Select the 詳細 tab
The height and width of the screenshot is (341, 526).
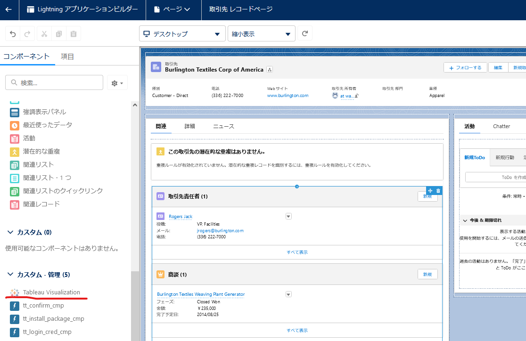[x=189, y=126]
